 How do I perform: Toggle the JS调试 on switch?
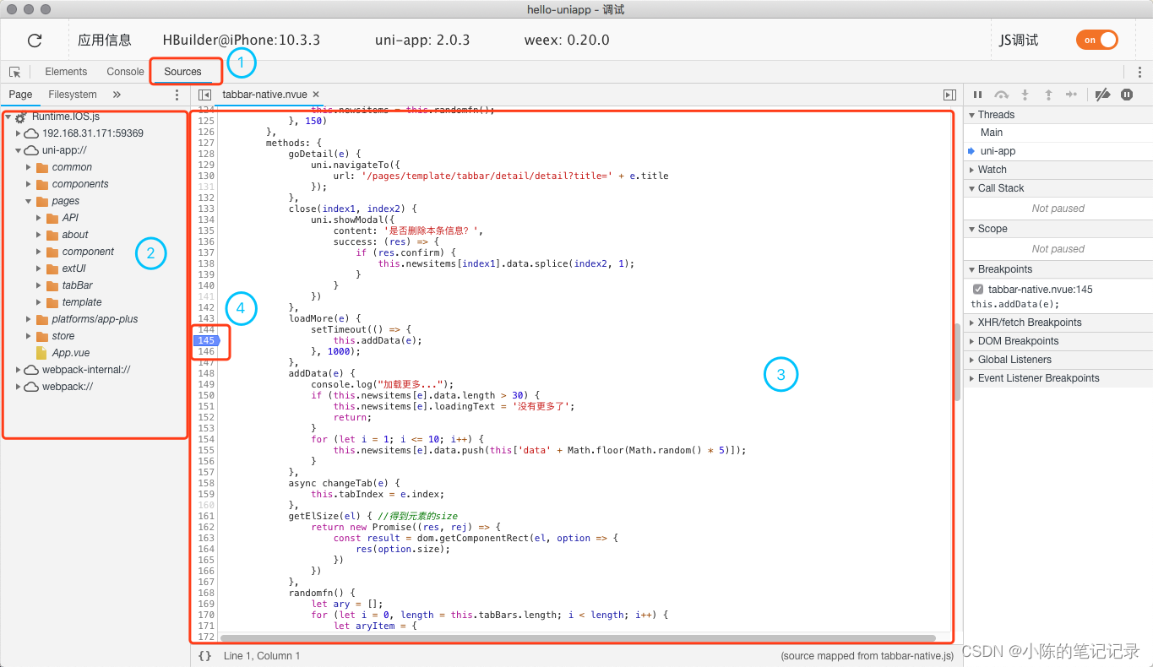coord(1096,40)
